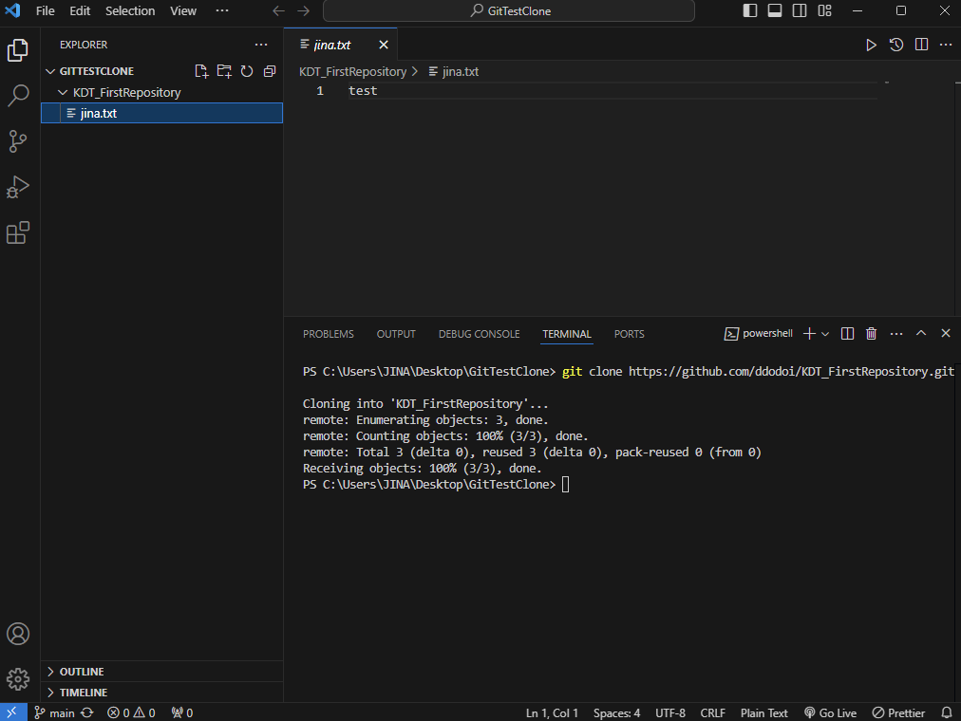Viewport: 961px width, 721px height.
Task: Kill the terminal with trash icon
Action: [x=871, y=334]
